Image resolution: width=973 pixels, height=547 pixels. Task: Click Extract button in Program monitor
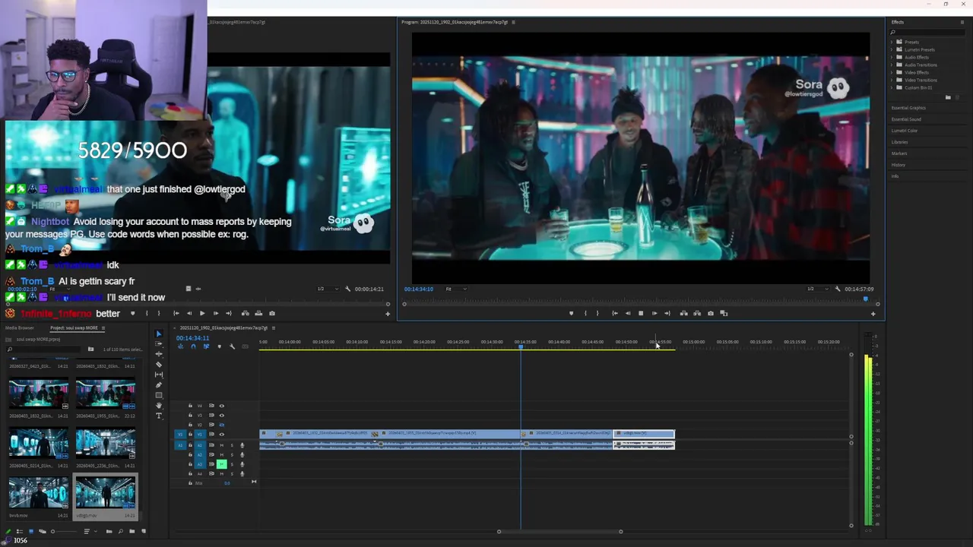(x=697, y=313)
